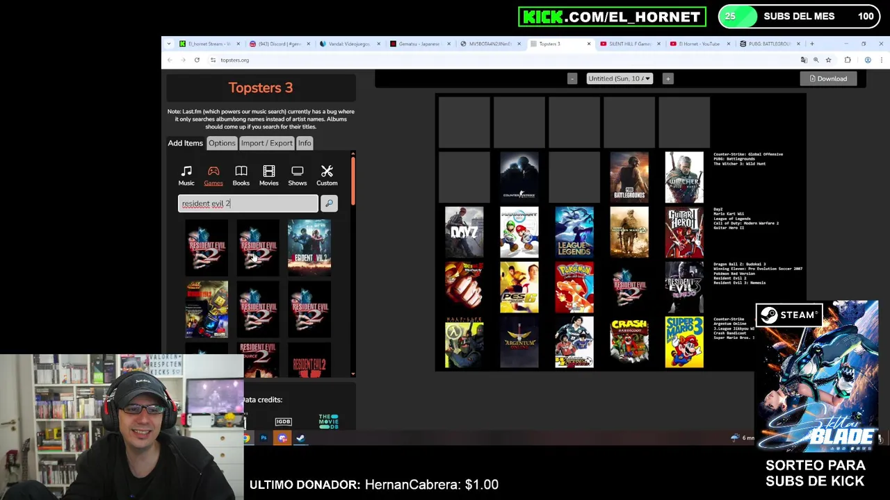Open the IGDB credits logo
Image resolution: width=890 pixels, height=500 pixels.
pyautogui.click(x=283, y=422)
